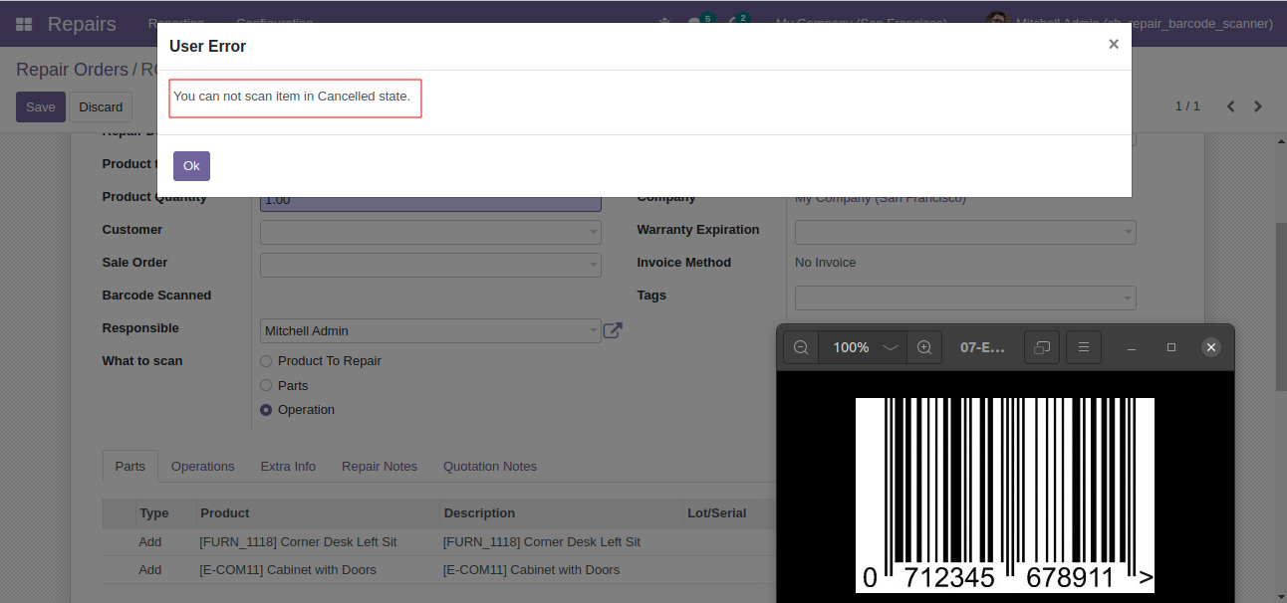Switch to the Extra Info tab
This screenshot has width=1287, height=603.
coord(288,466)
